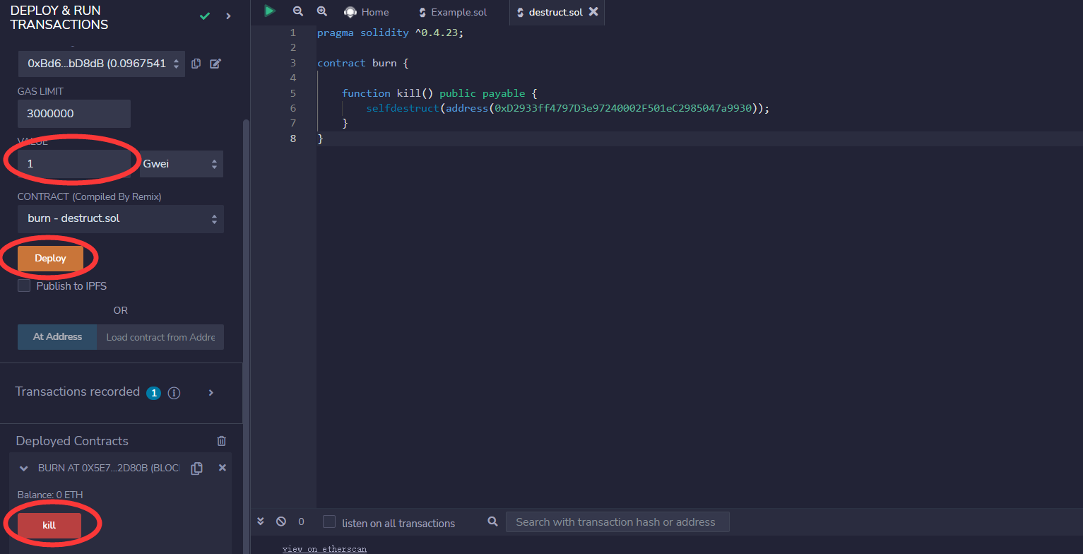This screenshot has height=554, width=1083.
Task: Close the destruct.sol tab
Action: (x=593, y=12)
